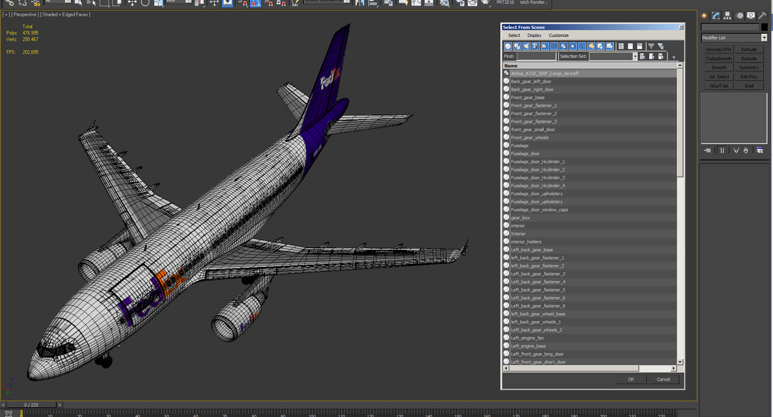Image resolution: width=773 pixels, height=417 pixels.
Task: Click the Find input field
Action: (536, 56)
